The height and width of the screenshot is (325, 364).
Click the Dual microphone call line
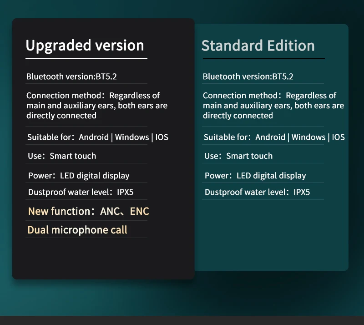click(77, 230)
